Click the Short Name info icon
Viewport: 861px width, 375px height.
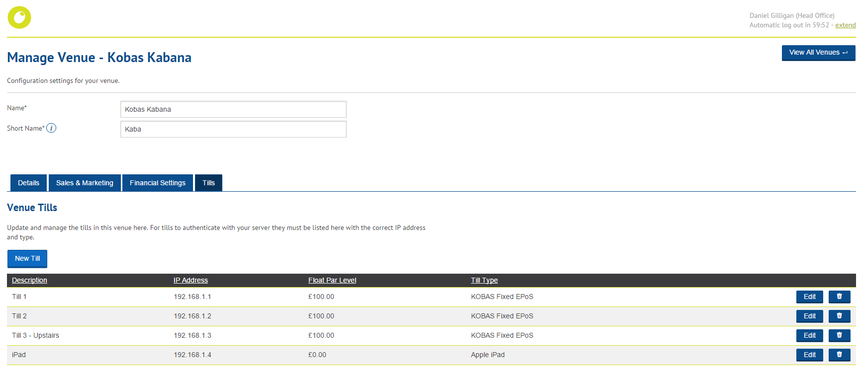point(51,128)
